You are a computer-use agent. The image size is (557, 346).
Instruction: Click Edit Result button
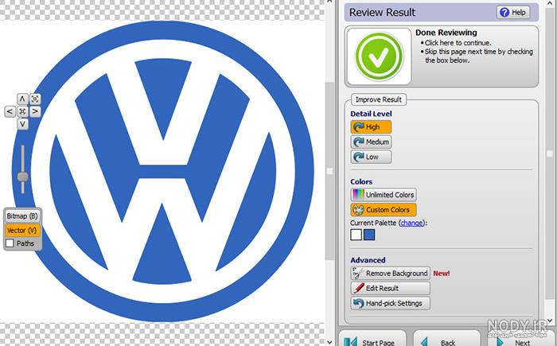click(390, 288)
